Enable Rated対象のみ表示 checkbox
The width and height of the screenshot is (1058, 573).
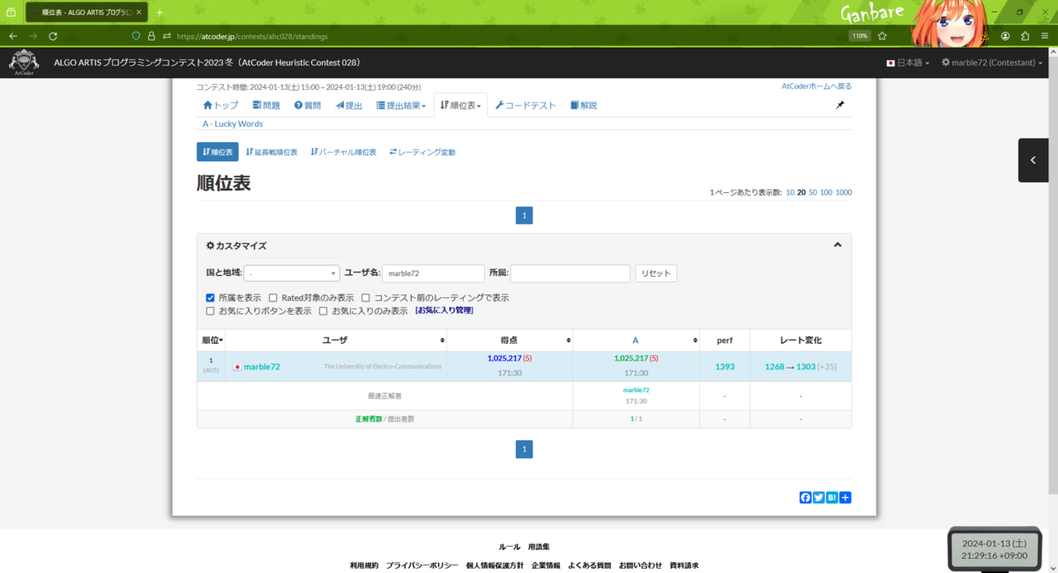(x=273, y=298)
